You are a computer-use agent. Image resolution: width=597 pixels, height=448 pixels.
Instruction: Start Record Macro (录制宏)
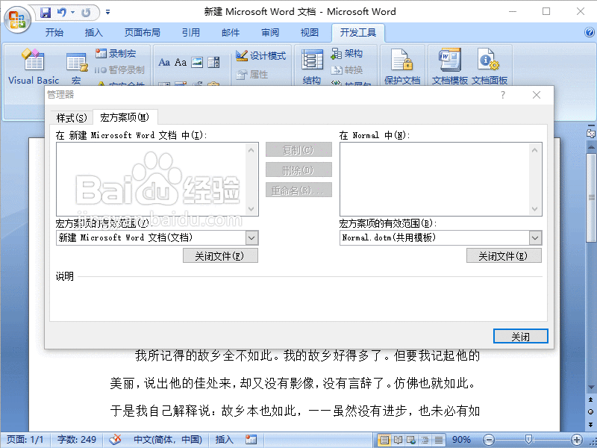coord(116,53)
